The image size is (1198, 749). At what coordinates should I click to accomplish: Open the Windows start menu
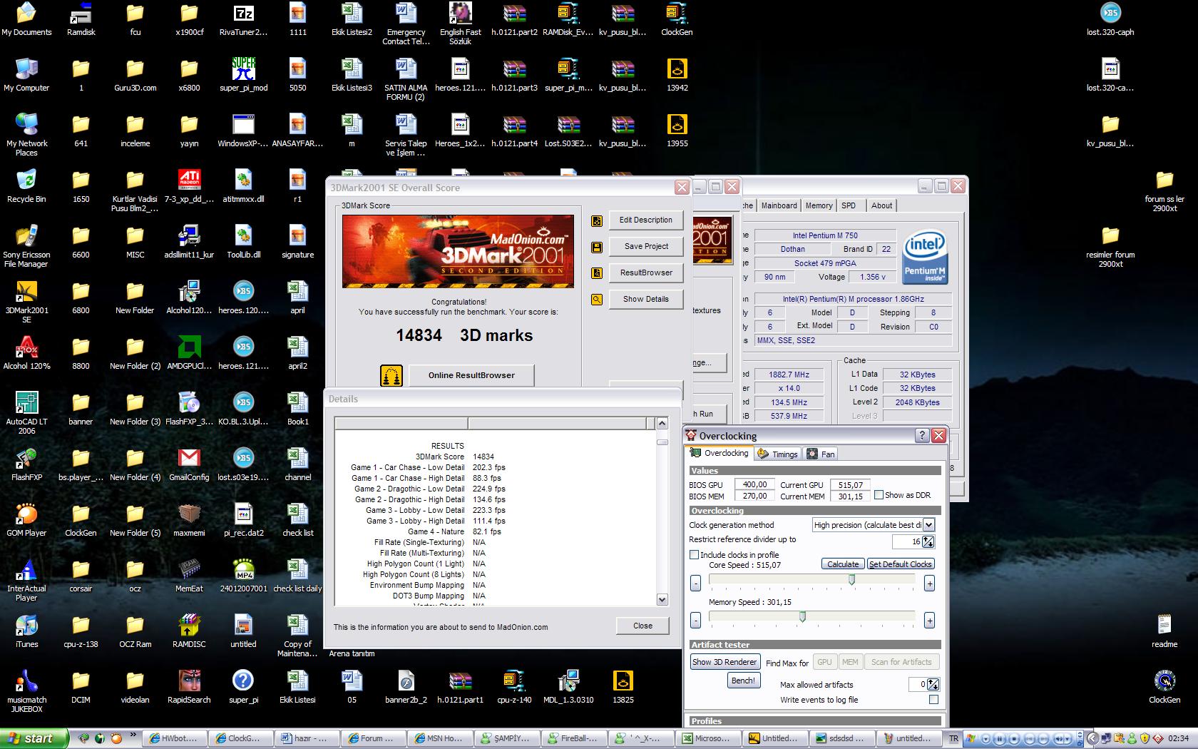pyautogui.click(x=34, y=738)
